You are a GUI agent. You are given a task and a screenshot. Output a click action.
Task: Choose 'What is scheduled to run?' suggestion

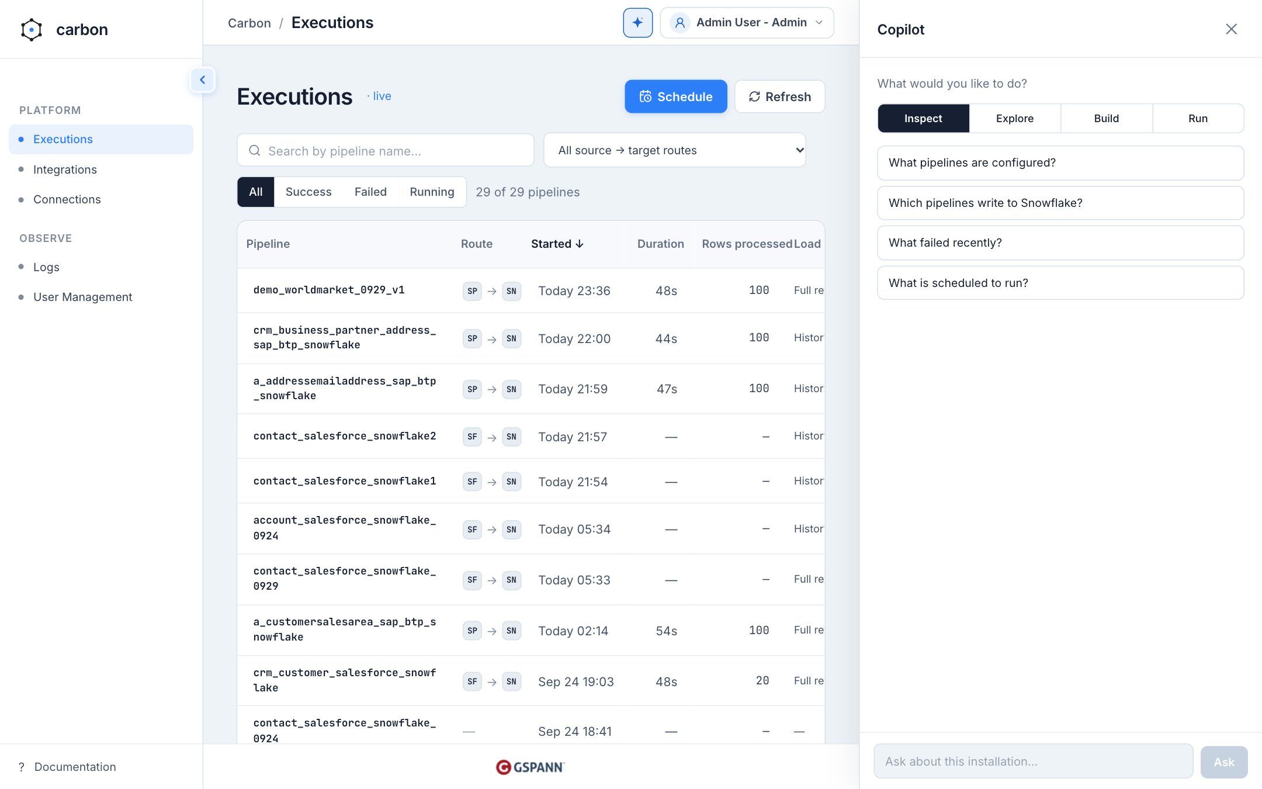1060,283
